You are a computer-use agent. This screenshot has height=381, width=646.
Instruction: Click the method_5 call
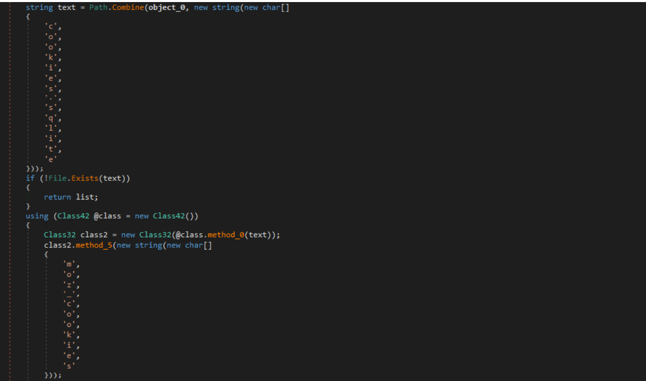click(x=94, y=245)
